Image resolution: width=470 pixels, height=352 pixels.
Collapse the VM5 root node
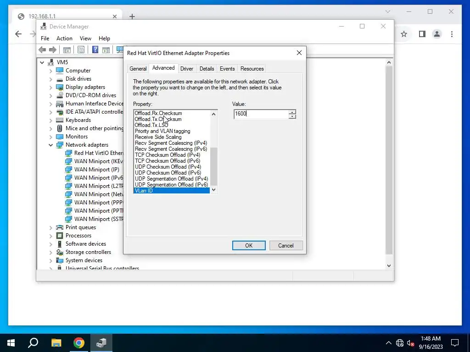(x=42, y=62)
